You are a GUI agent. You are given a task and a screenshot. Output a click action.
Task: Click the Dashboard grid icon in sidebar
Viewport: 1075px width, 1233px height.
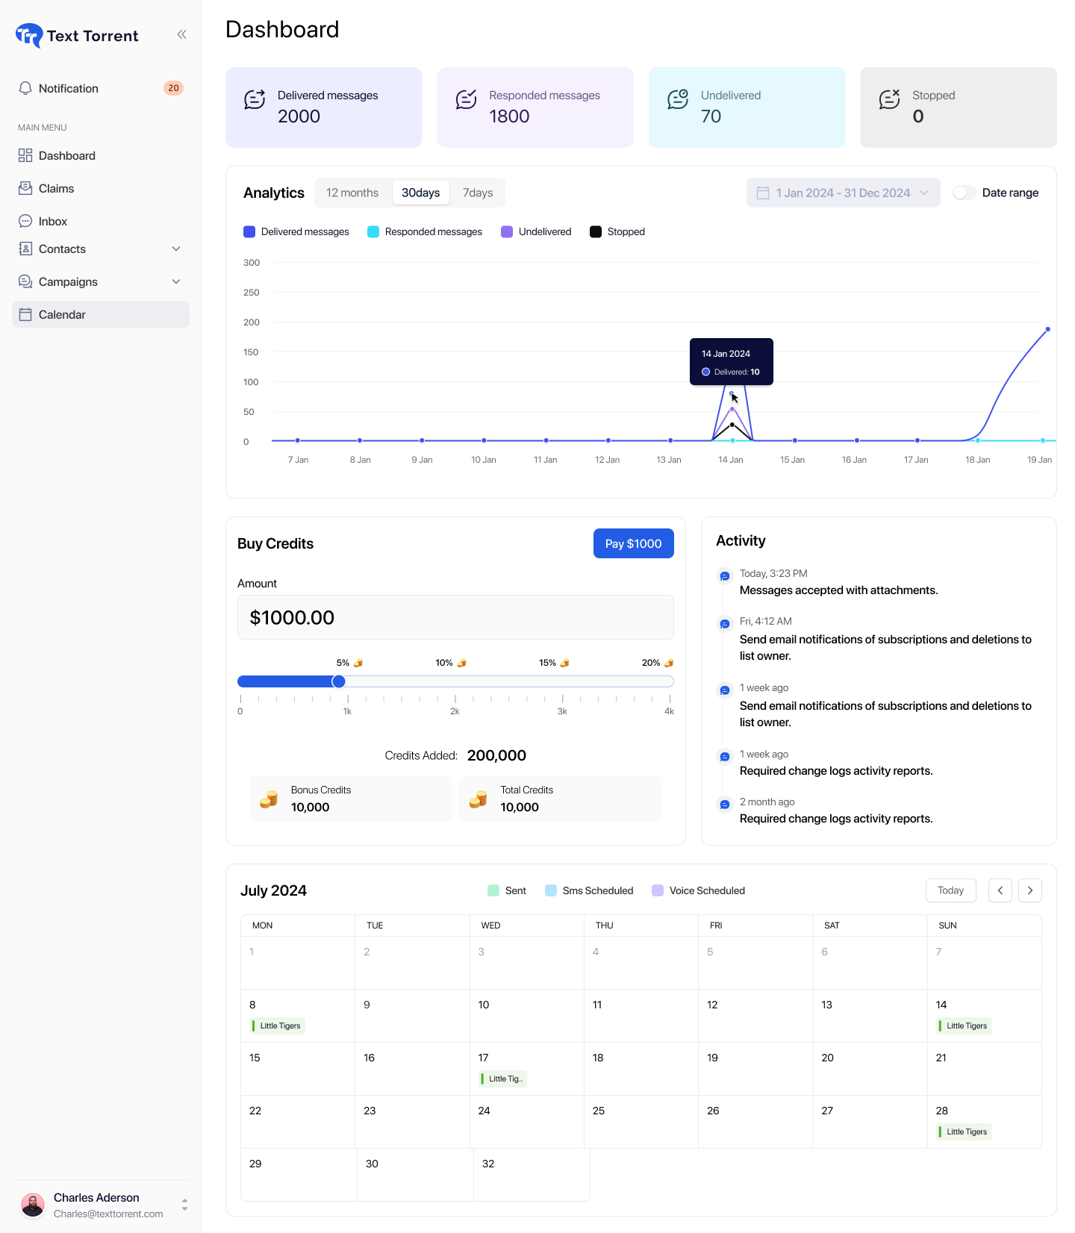click(25, 155)
